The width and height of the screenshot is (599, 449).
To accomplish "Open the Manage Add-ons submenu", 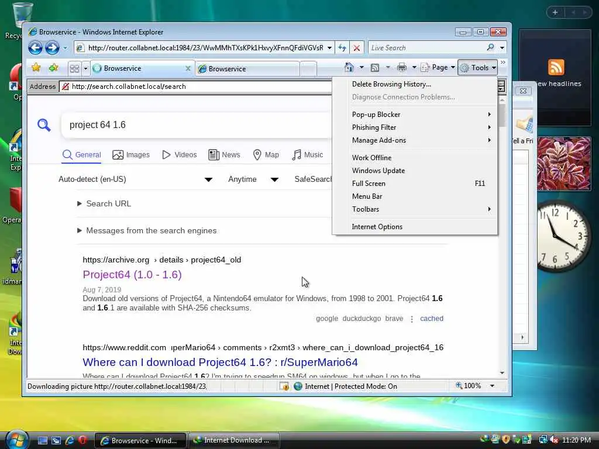I will pos(415,140).
